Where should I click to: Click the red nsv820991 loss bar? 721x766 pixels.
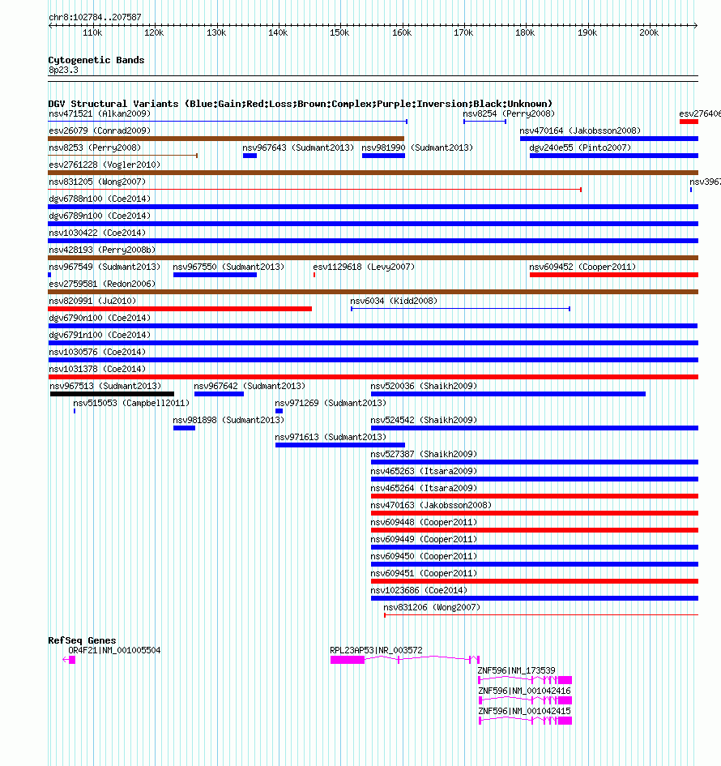coord(180,309)
